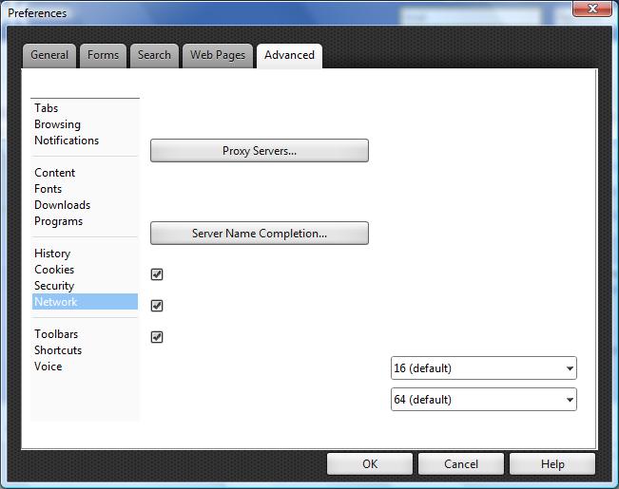Open Help for preferences
This screenshot has width=619, height=489.
[552, 463]
